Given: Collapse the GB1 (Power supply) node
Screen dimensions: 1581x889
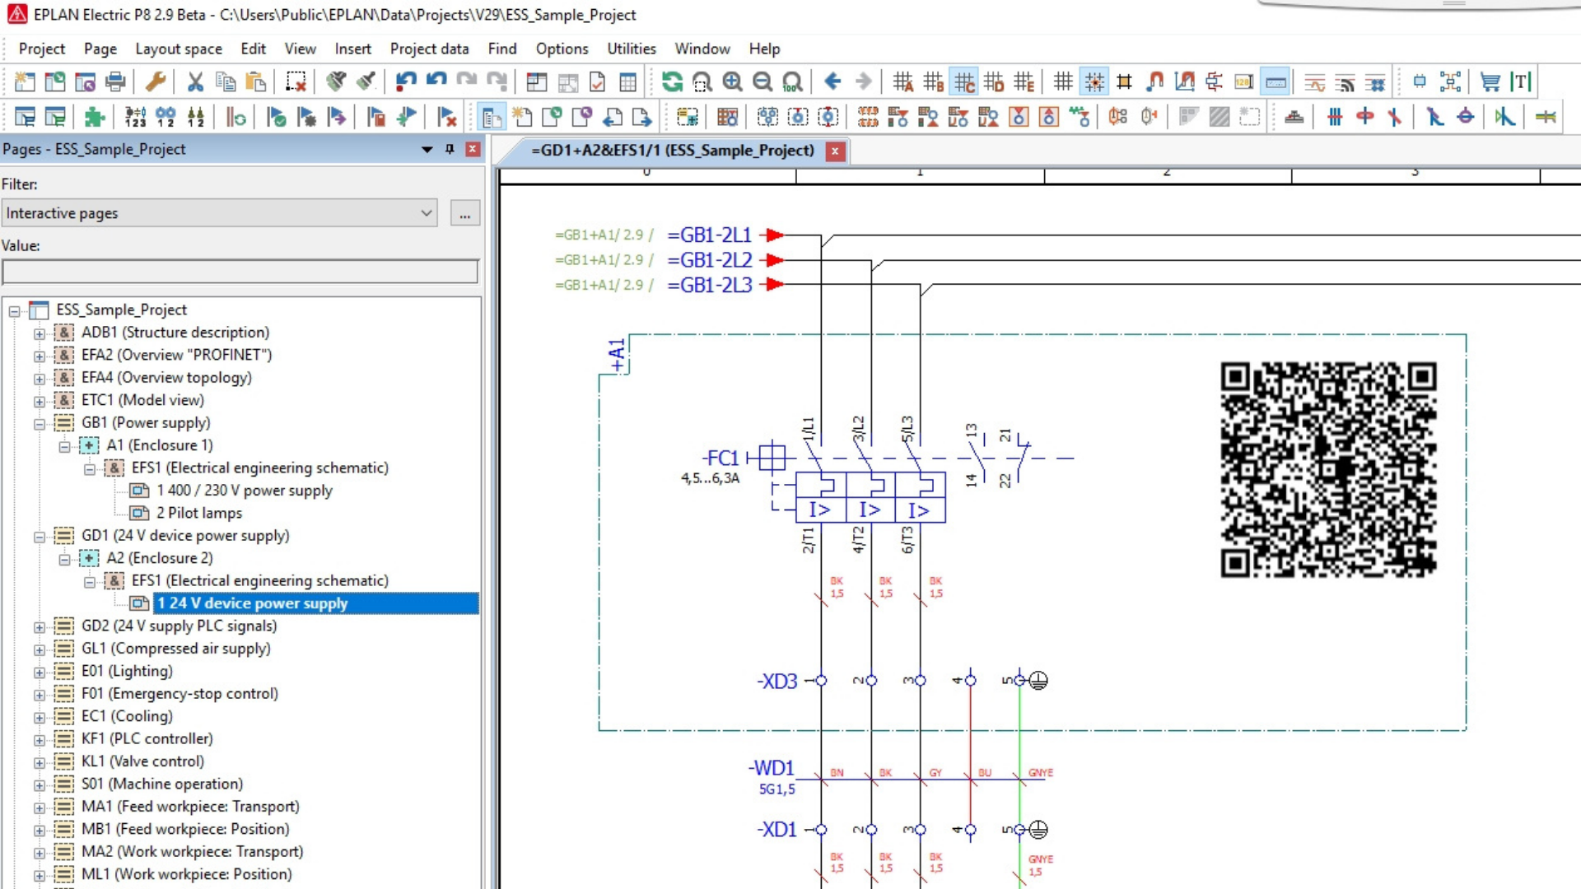Looking at the screenshot, I should [x=39, y=422].
